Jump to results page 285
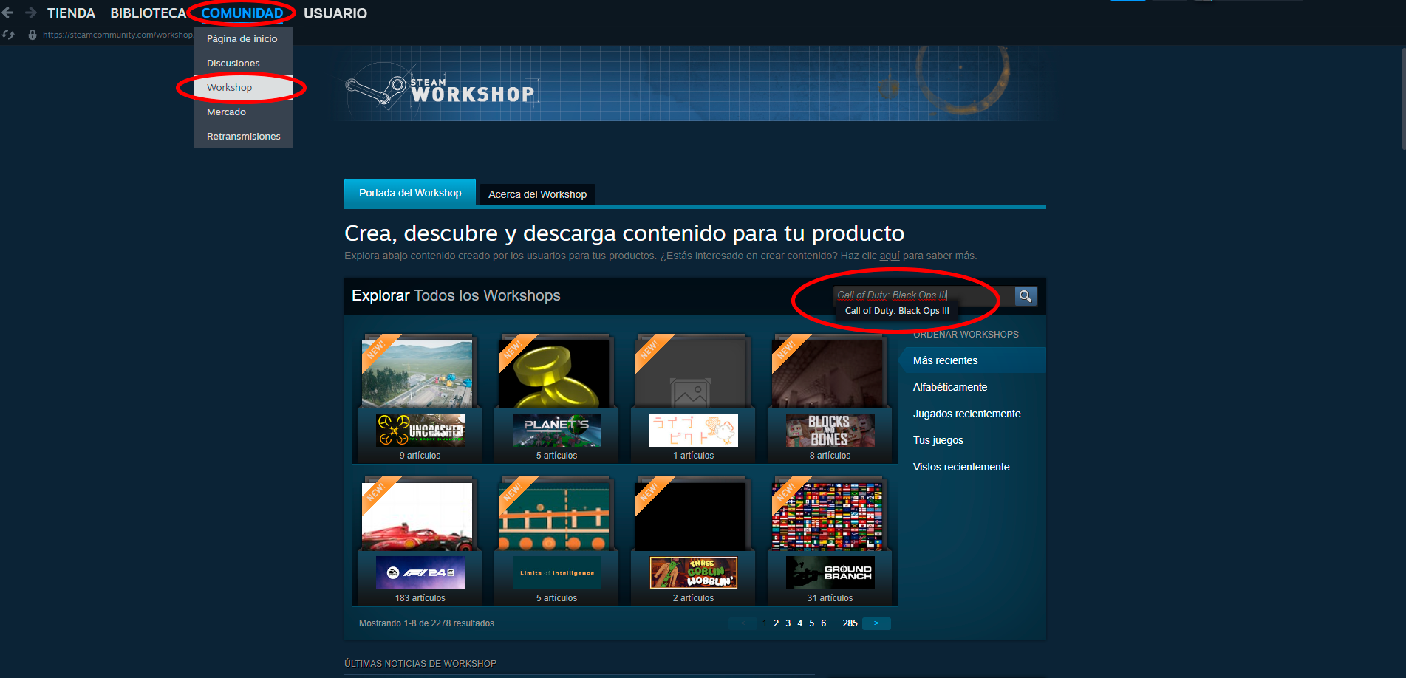Image resolution: width=1406 pixels, height=678 pixels. [x=850, y=623]
